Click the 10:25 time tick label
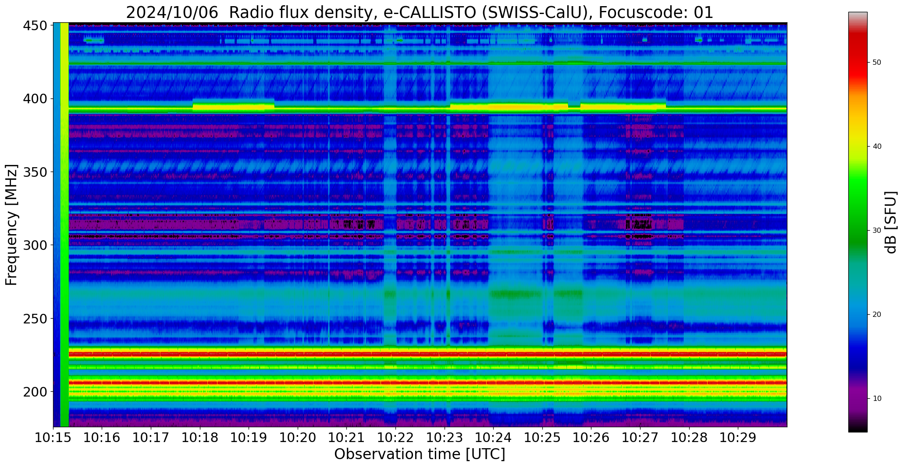This screenshot has height=467, width=904. click(543, 437)
